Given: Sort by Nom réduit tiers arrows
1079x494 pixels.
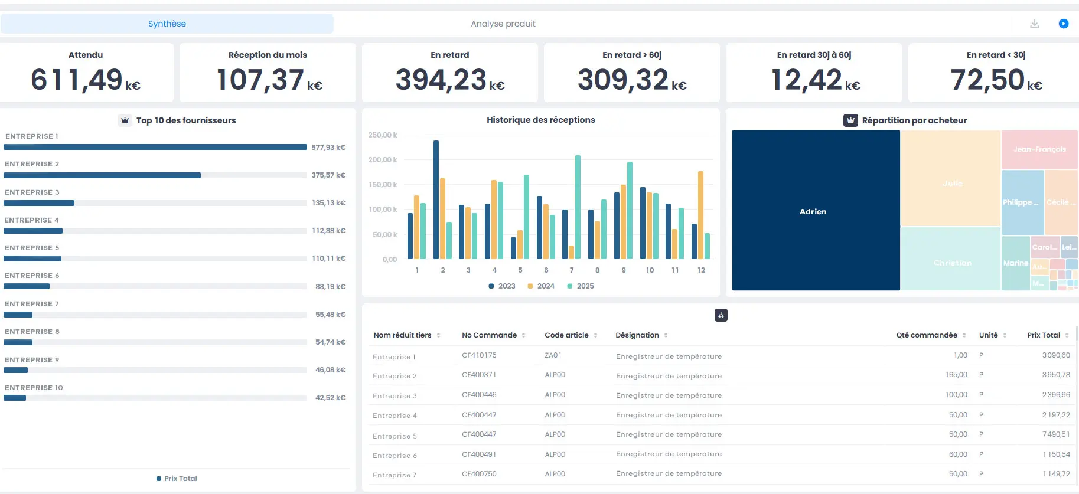Looking at the screenshot, I should point(438,335).
